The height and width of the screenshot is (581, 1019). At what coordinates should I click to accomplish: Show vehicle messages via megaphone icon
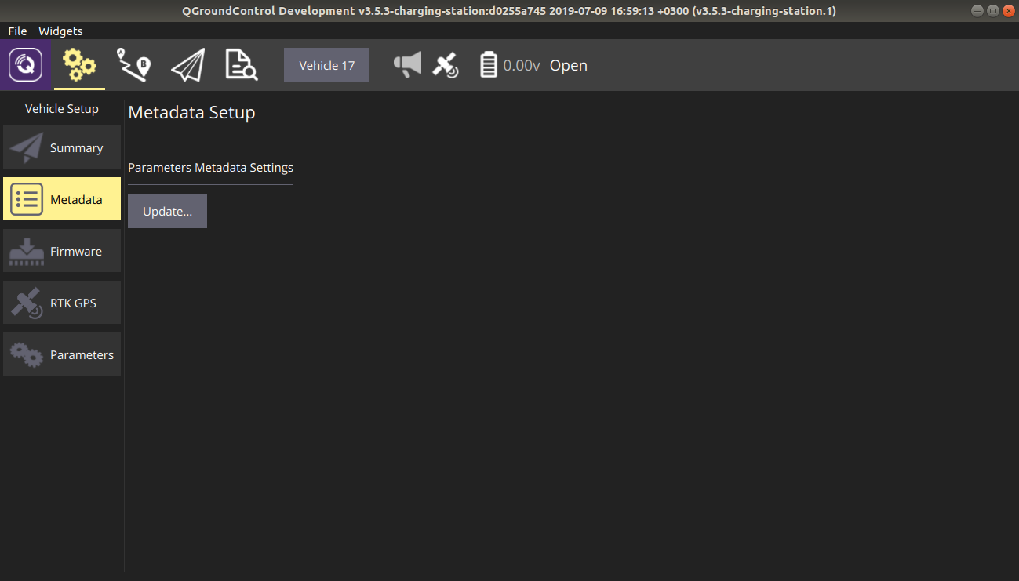(407, 65)
